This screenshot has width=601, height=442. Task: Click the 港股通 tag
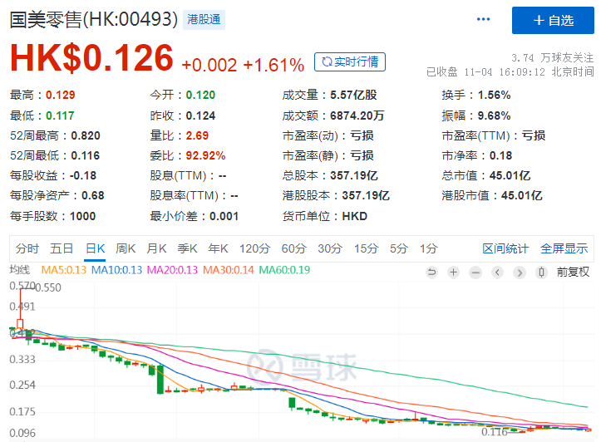click(204, 20)
